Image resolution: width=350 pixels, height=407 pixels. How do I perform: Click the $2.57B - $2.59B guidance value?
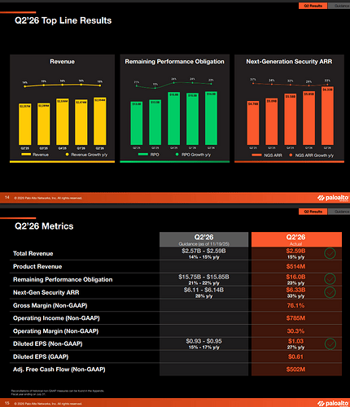tap(203, 251)
